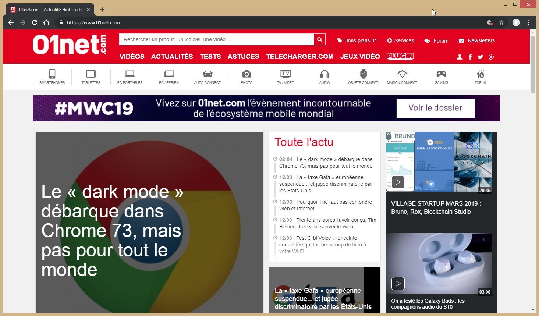Focus the product search field

click(x=217, y=39)
